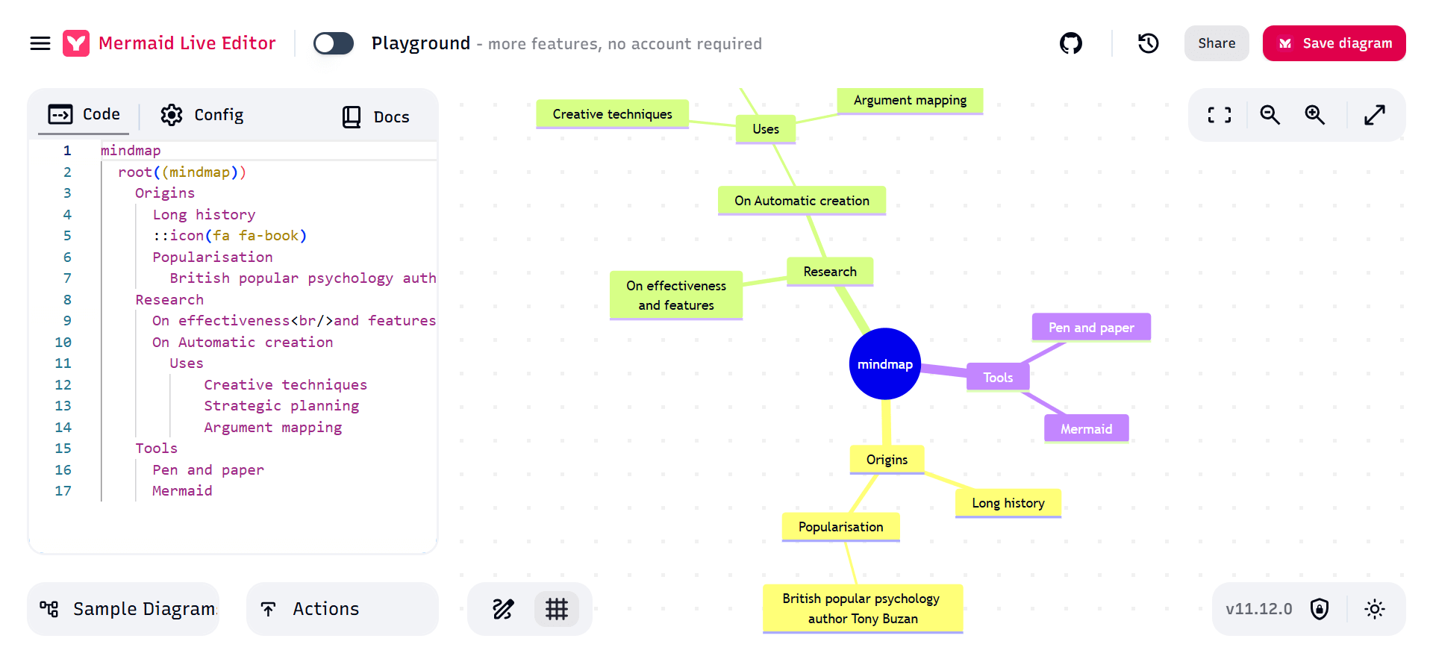Click the Uses diagram node
1433x662 pixels.
pyautogui.click(x=766, y=129)
